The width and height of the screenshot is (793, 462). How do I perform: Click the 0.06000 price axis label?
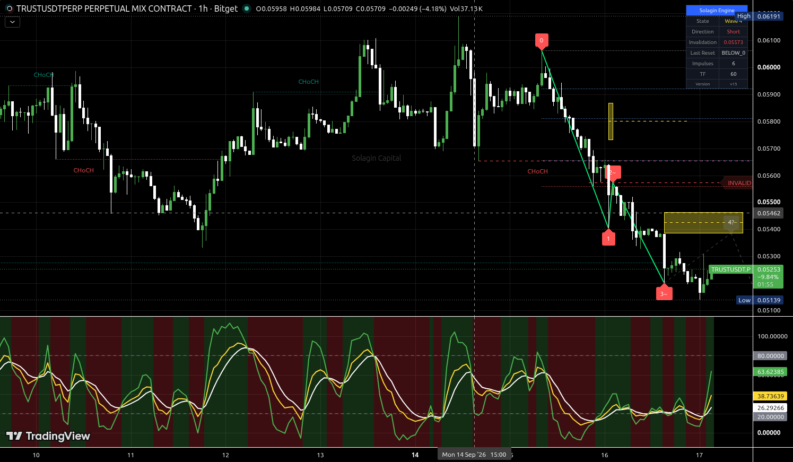[x=769, y=67]
